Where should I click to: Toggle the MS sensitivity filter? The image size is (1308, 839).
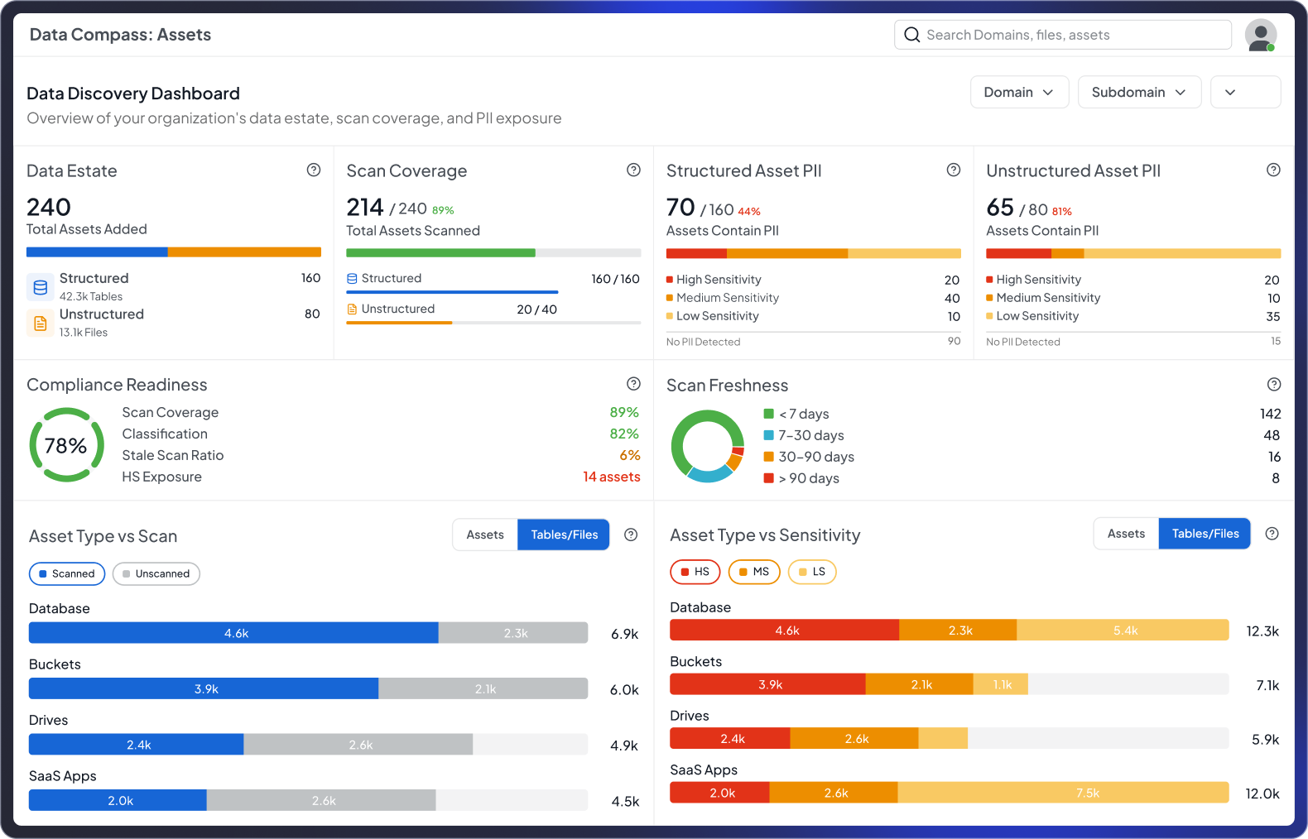click(x=754, y=572)
